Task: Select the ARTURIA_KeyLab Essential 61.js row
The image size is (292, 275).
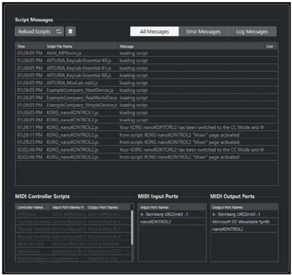Action: tap(147, 68)
